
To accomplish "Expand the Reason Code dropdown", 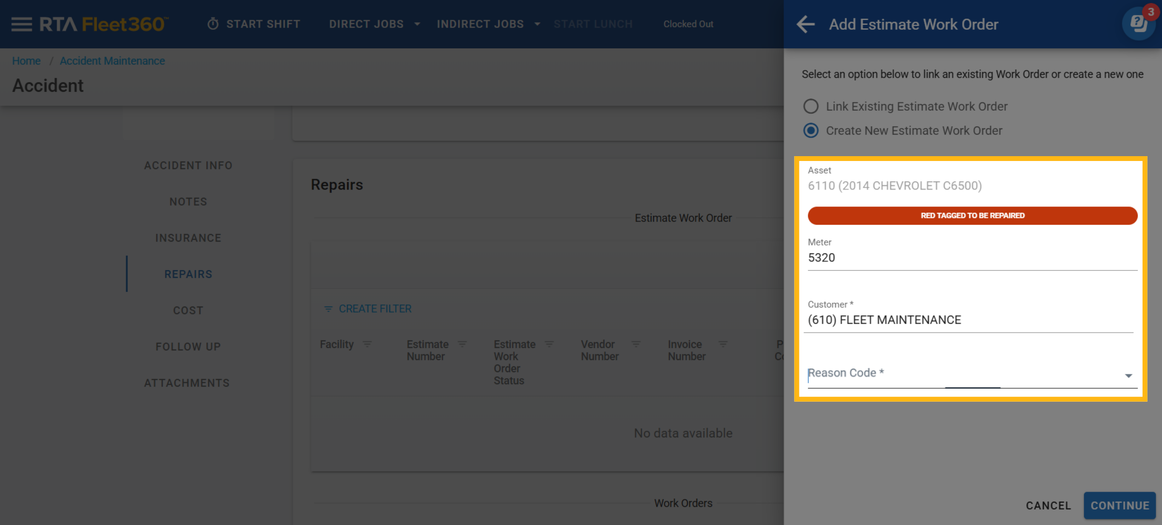I will pos(1128,376).
